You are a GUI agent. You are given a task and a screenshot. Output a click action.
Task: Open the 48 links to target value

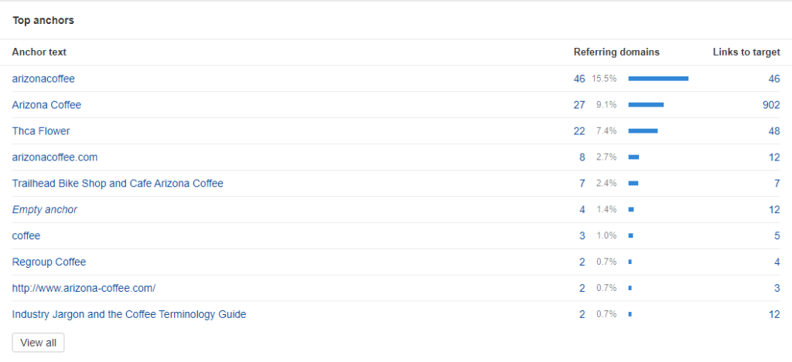[774, 131]
